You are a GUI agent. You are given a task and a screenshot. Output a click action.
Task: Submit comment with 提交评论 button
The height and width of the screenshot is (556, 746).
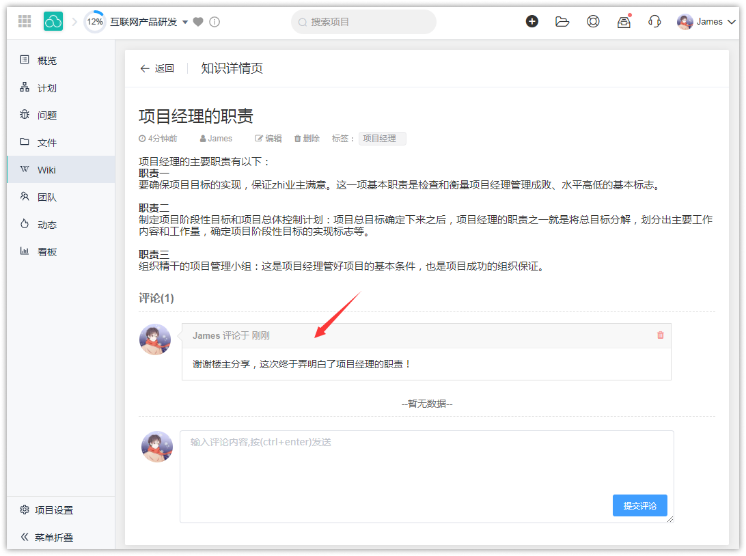pyautogui.click(x=639, y=505)
